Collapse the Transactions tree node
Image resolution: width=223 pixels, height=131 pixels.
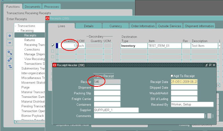pyautogui.click(x=15, y=26)
